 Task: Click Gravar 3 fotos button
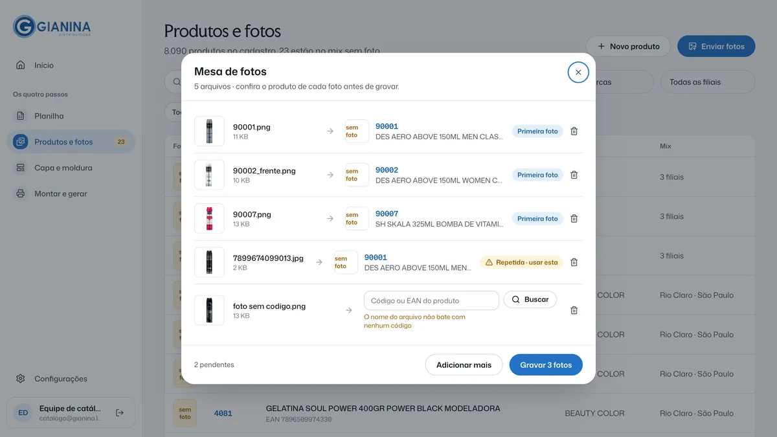(x=546, y=365)
